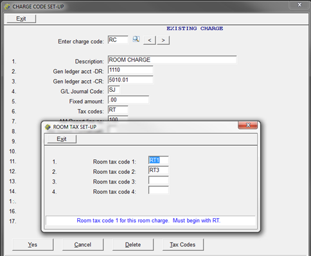The image size is (311, 256).
Task: Click the 'Gen ledger acct -CR:' label
Action: pyautogui.click(x=78, y=81)
